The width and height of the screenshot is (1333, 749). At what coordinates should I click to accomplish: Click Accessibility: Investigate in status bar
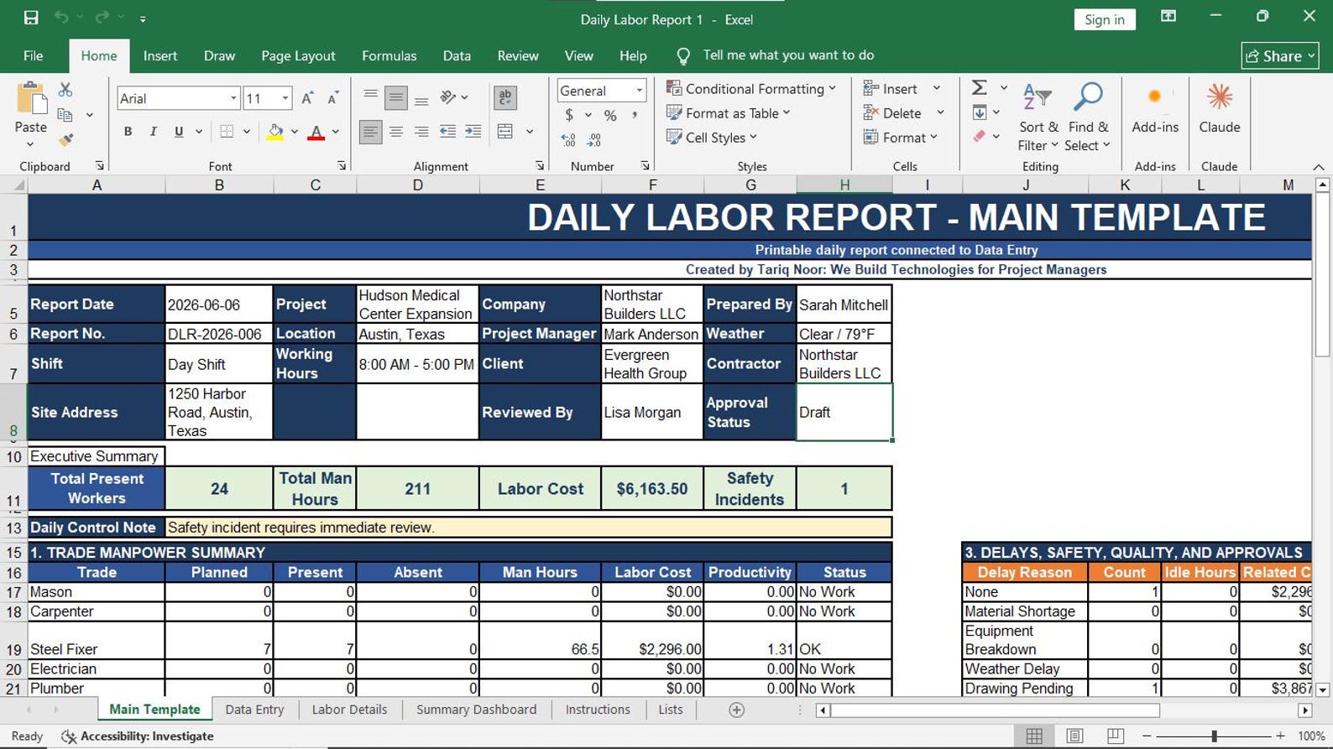point(138,736)
